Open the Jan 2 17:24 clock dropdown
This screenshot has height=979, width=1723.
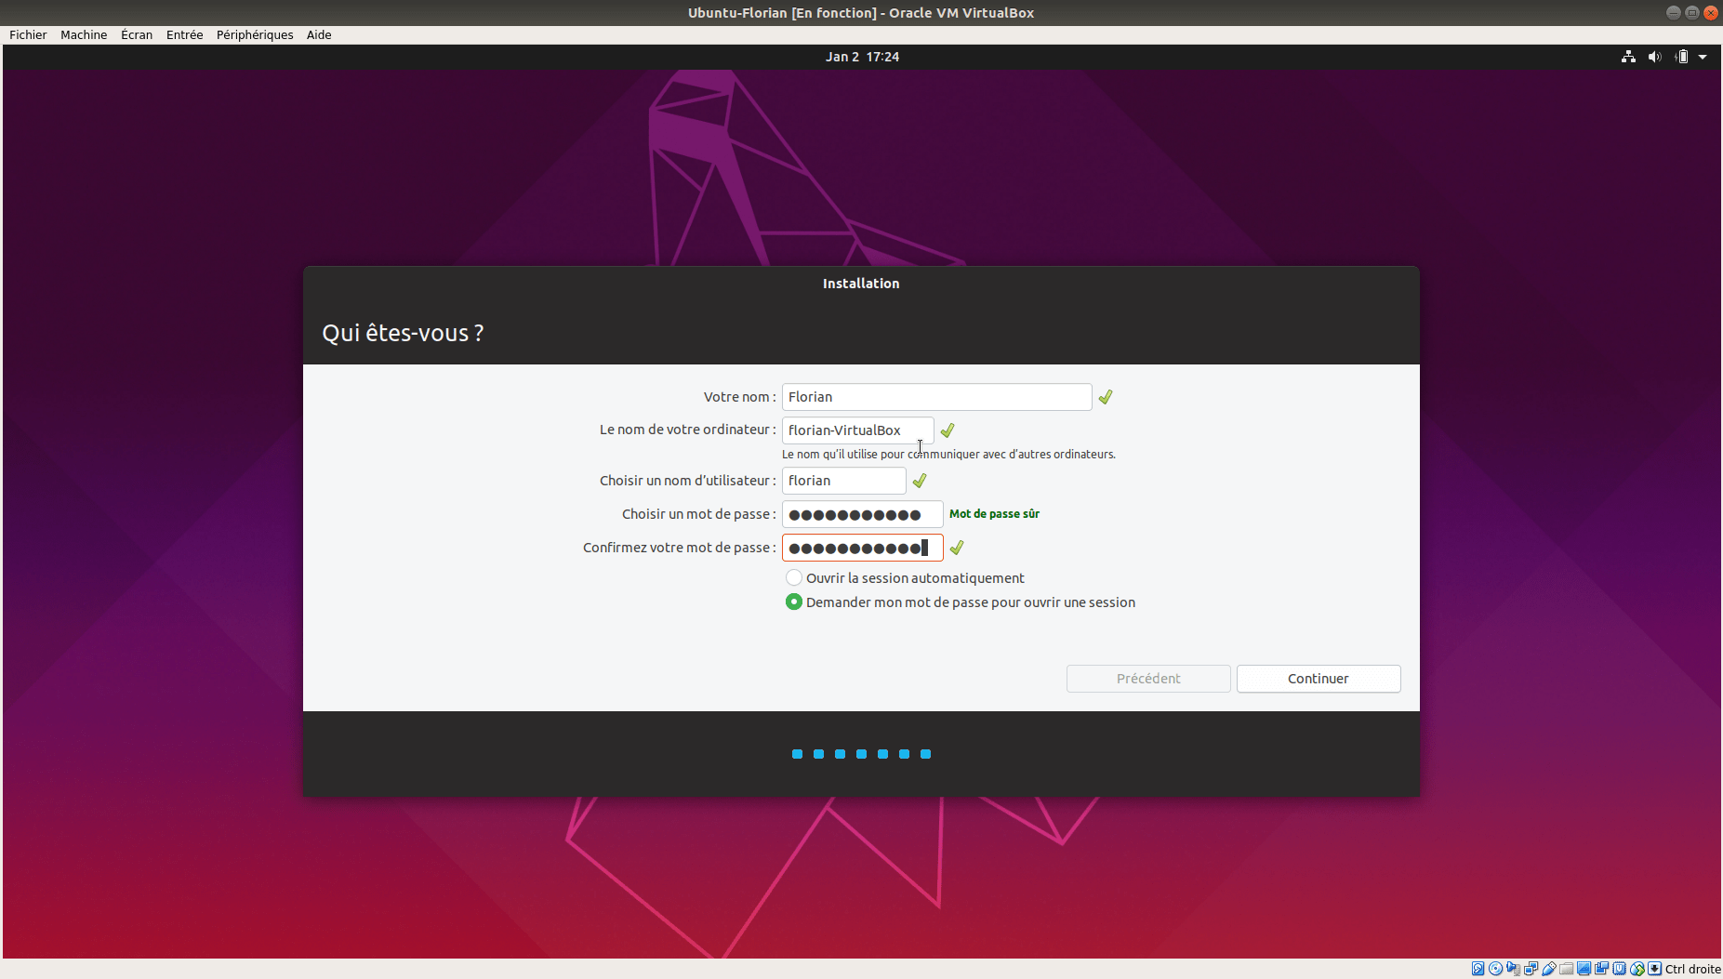pyautogui.click(x=862, y=57)
